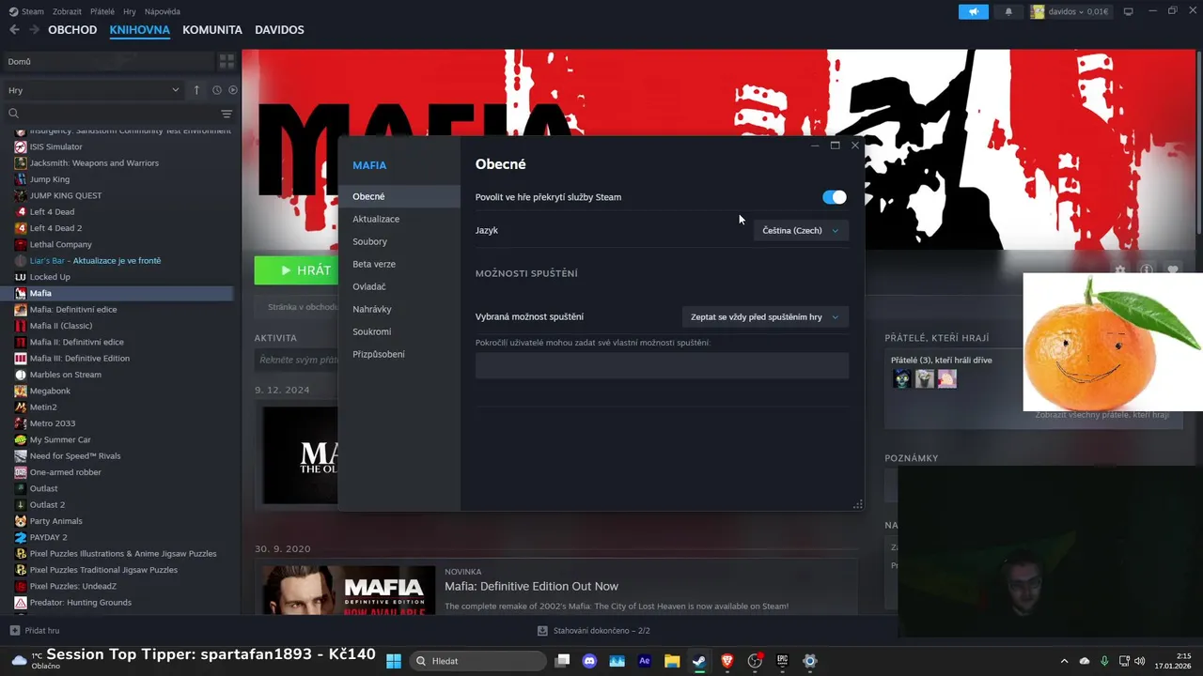Select PAYDAY 2 in the library list

pyautogui.click(x=48, y=537)
